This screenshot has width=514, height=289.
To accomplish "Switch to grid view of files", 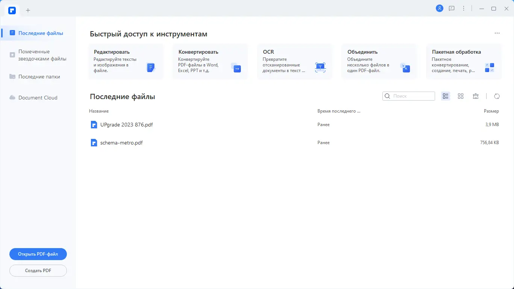I will click(461, 96).
